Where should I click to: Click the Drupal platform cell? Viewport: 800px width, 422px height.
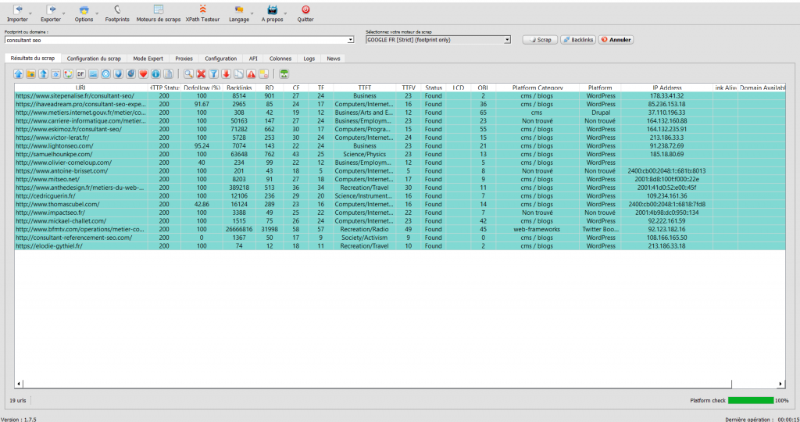[x=601, y=113]
